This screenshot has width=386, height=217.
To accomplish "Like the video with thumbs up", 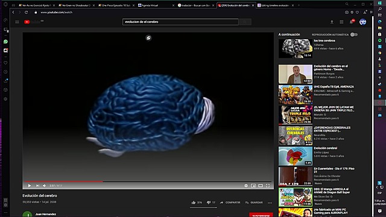I will pyautogui.click(x=194, y=203).
